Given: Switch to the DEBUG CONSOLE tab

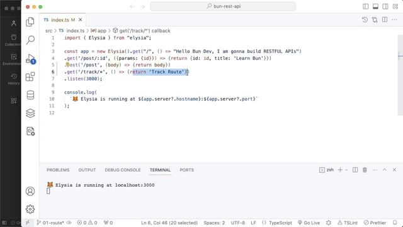Looking at the screenshot, I should click(123, 170).
